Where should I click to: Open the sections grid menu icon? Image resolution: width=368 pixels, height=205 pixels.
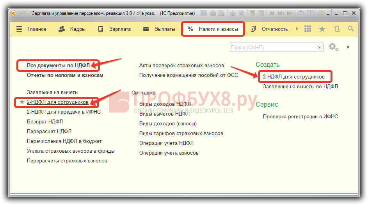(308, 29)
